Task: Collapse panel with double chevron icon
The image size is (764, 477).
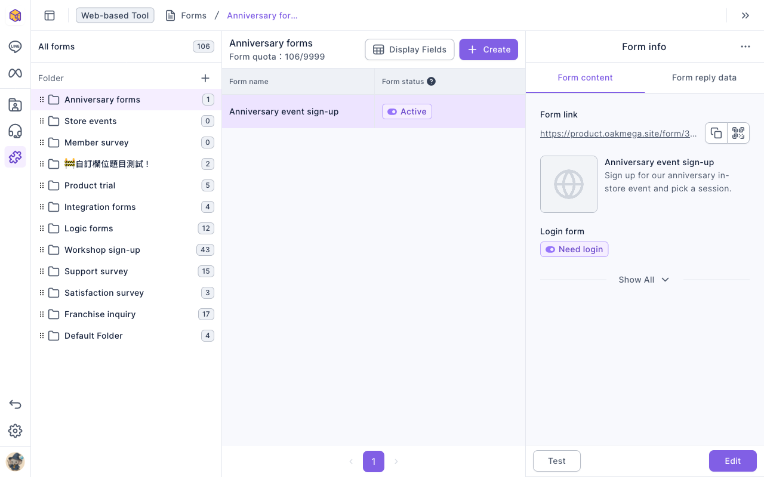Action: (745, 16)
